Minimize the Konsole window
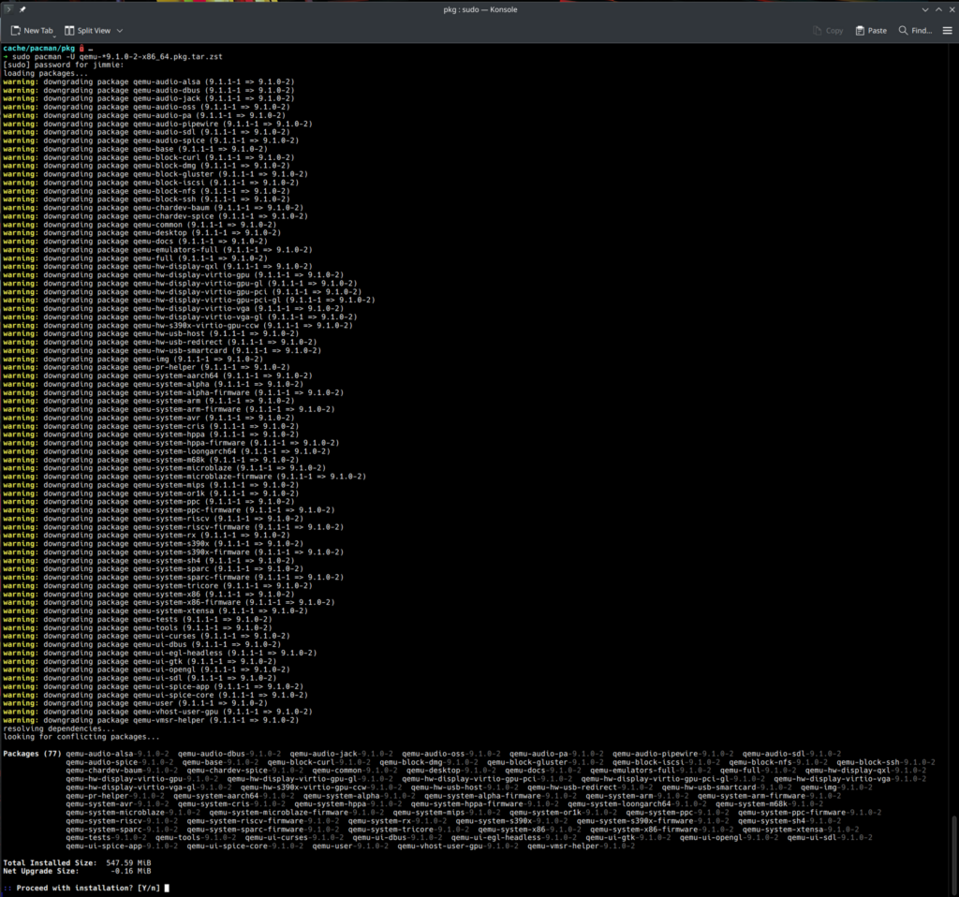Image resolution: width=959 pixels, height=897 pixels. [924, 9]
